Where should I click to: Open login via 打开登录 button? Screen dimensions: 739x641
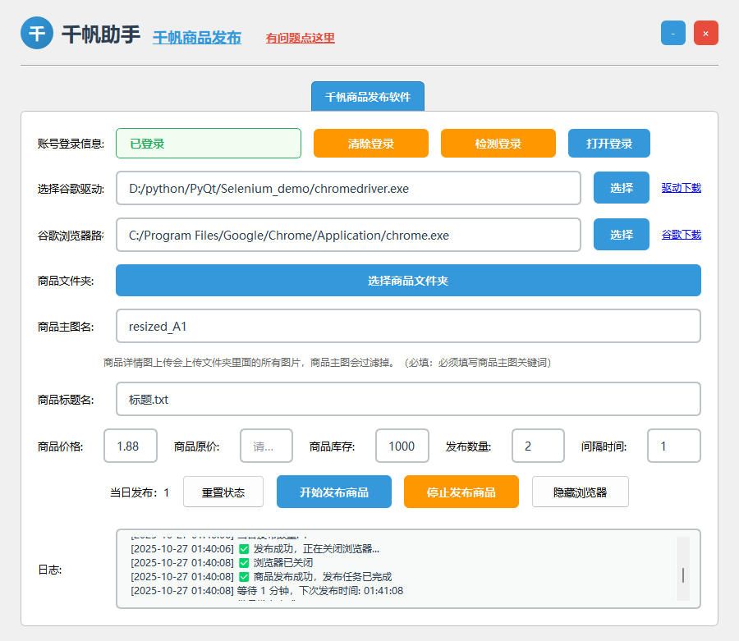[608, 143]
